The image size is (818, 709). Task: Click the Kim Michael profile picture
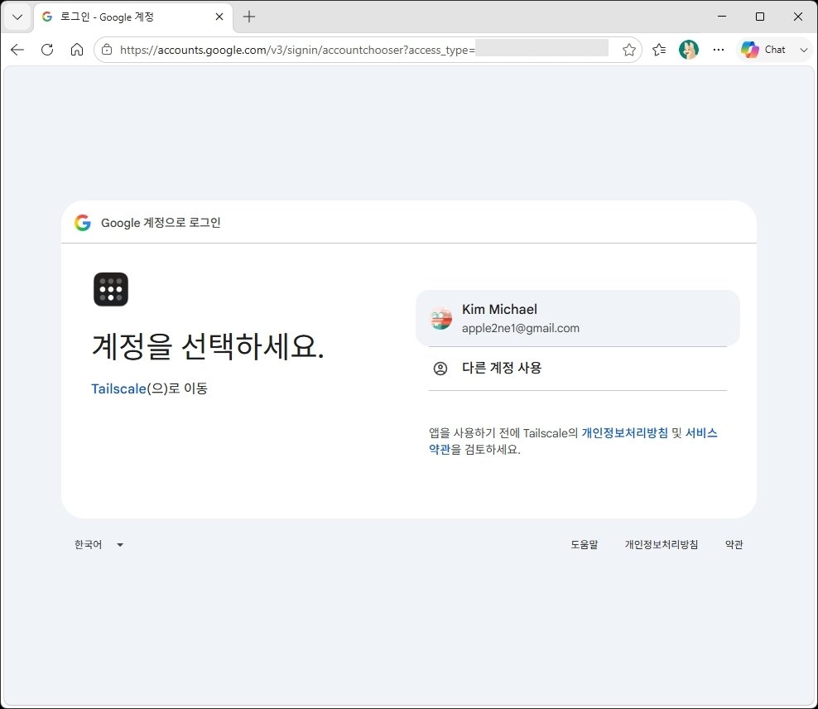click(440, 318)
